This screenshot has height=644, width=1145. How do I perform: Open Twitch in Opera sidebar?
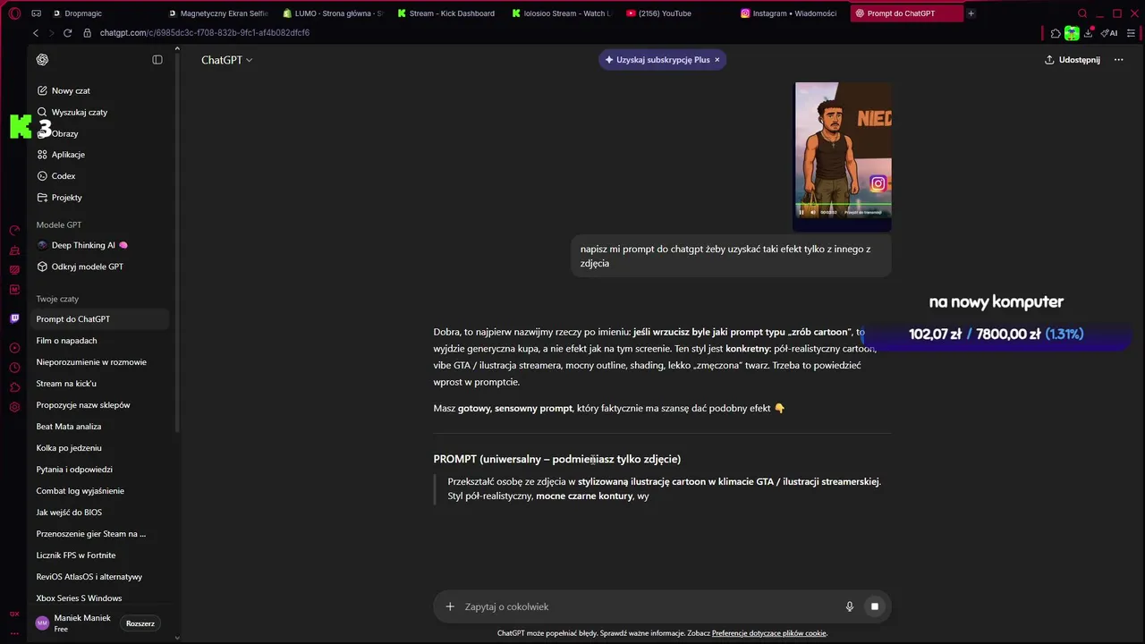coord(14,318)
